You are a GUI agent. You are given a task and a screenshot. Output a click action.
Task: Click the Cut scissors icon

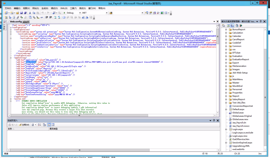tap(30, 13)
